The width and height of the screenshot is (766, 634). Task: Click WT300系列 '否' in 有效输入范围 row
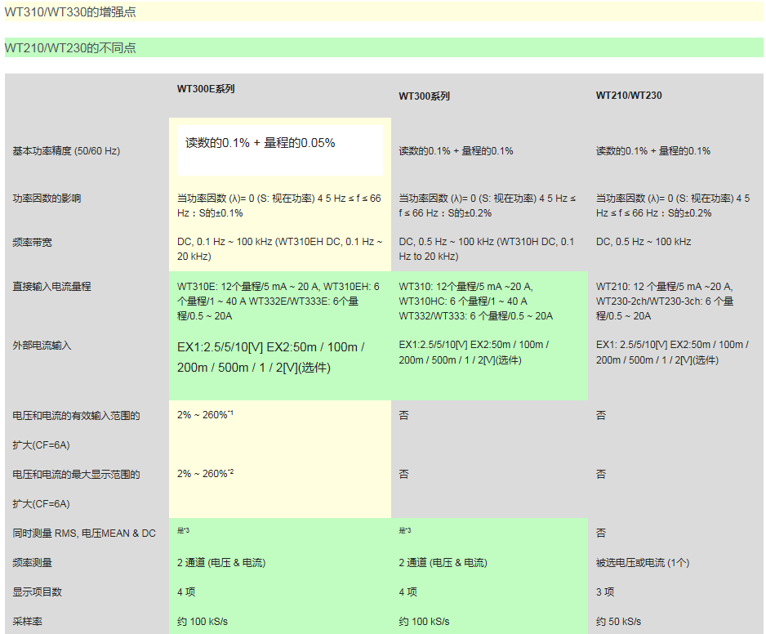pyautogui.click(x=403, y=416)
